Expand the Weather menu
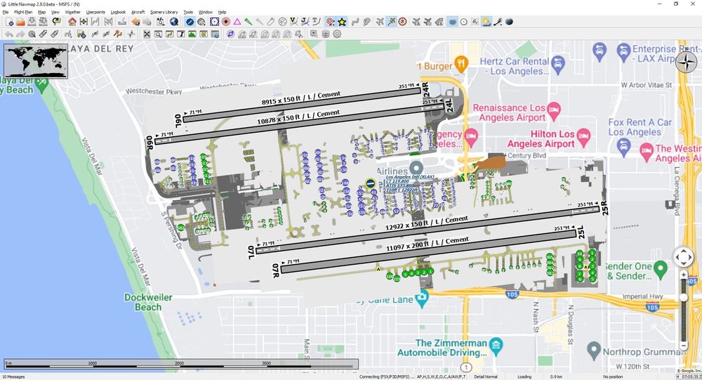Image resolution: width=702 pixels, height=380 pixels. pos(72,13)
